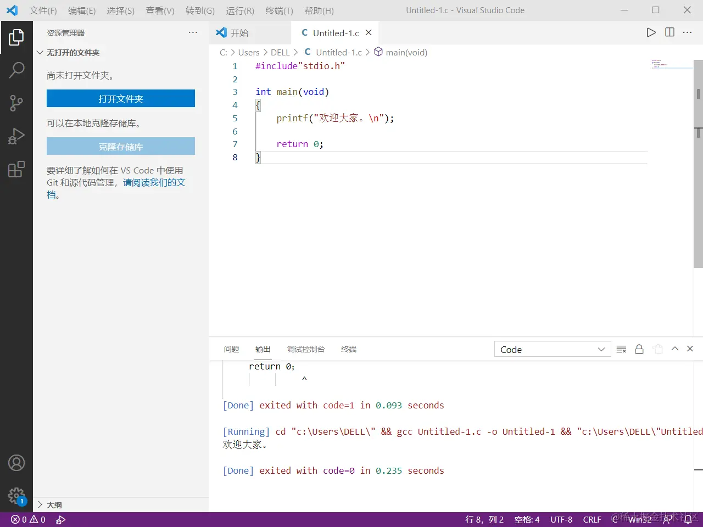Open the 选择(S) menu
The image size is (703, 527).
coord(120,10)
